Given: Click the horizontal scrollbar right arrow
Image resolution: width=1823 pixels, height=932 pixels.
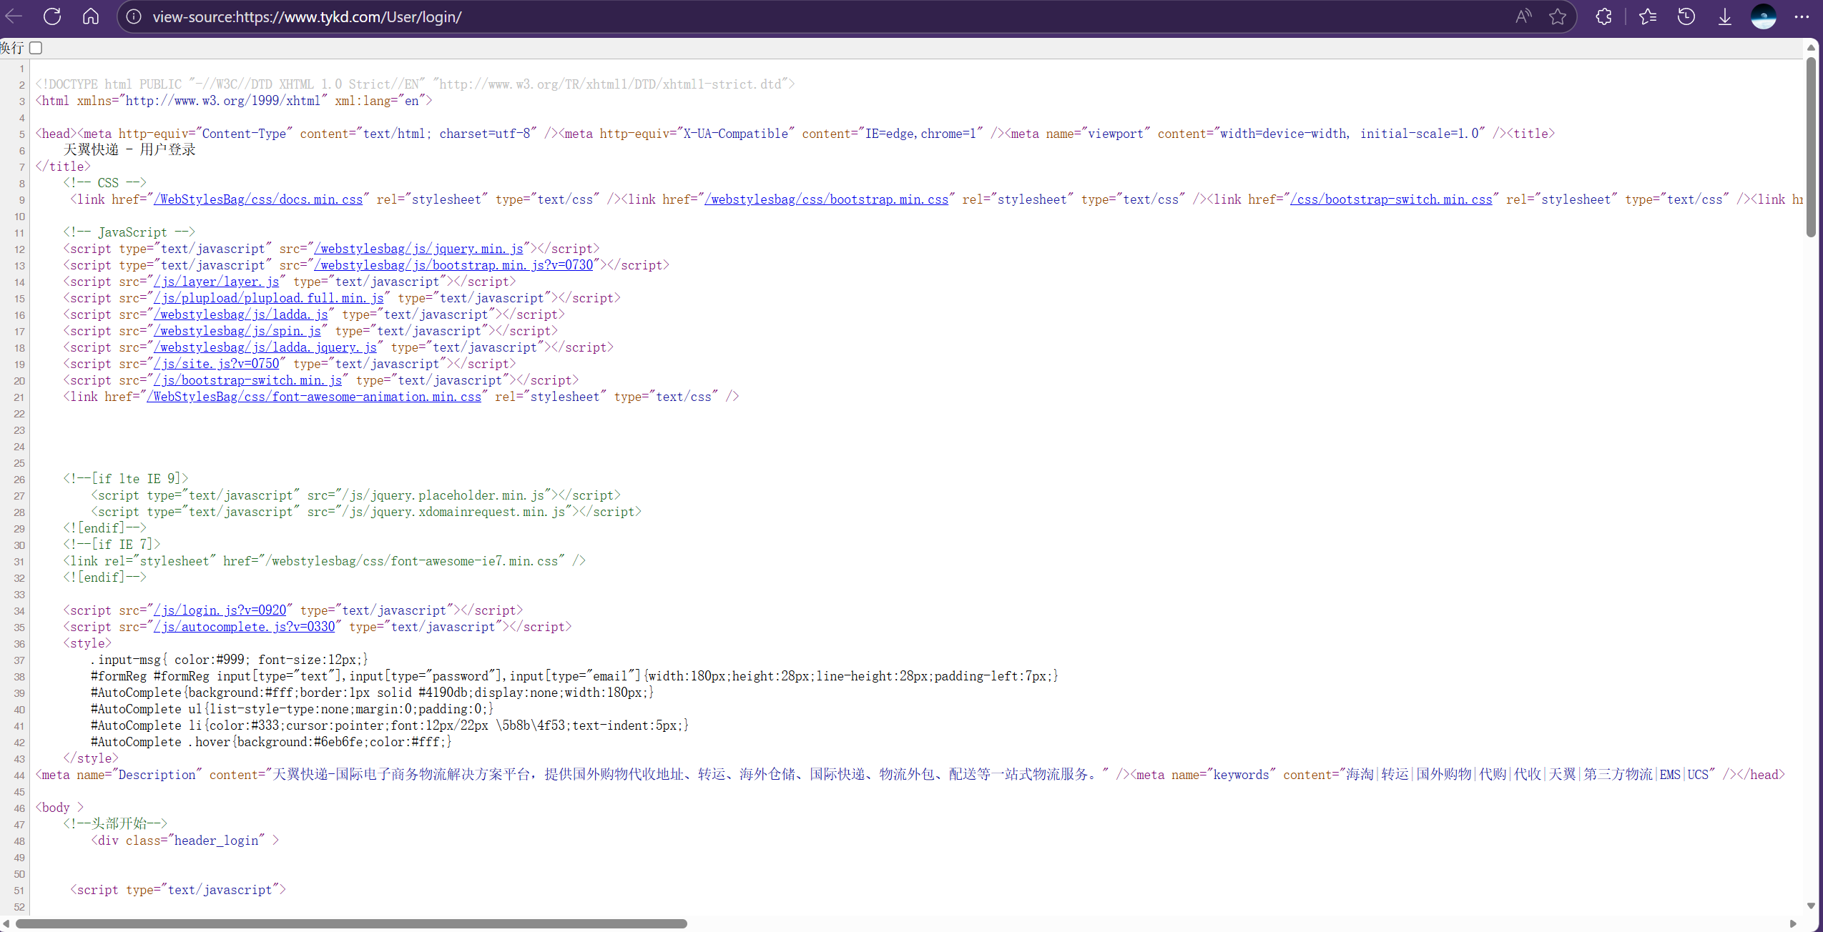Looking at the screenshot, I should 1793,923.
